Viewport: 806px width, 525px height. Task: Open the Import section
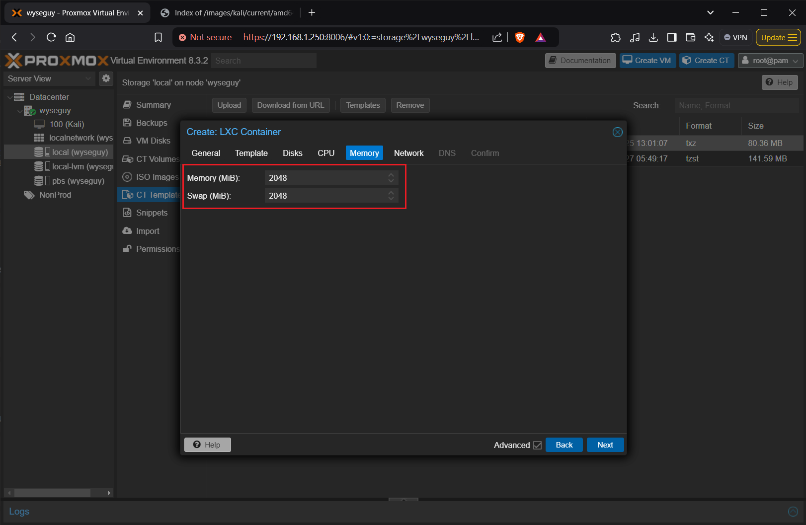(148, 231)
